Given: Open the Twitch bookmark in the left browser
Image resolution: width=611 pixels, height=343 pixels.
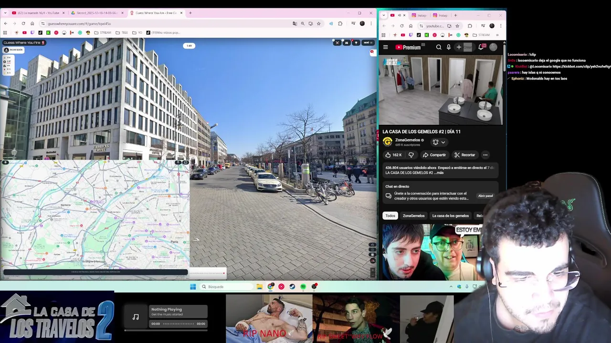Looking at the screenshot, I should tap(32, 32).
